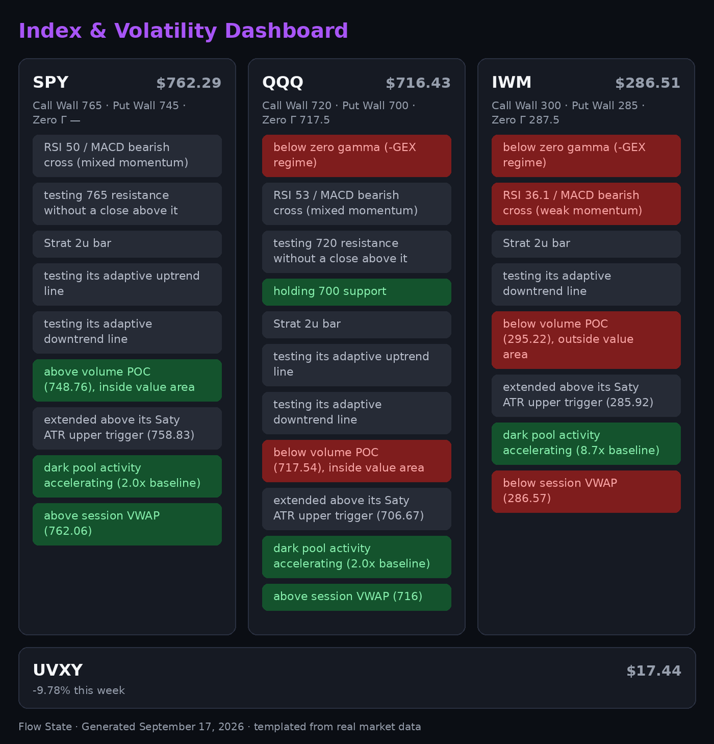Select the IWM ticker heading

[x=511, y=82]
